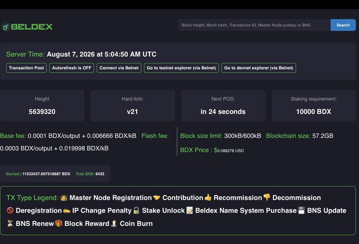Screen dimensions: 359x244
Task: Click the floppy disk BNS Update icon
Action: click(x=301, y=210)
